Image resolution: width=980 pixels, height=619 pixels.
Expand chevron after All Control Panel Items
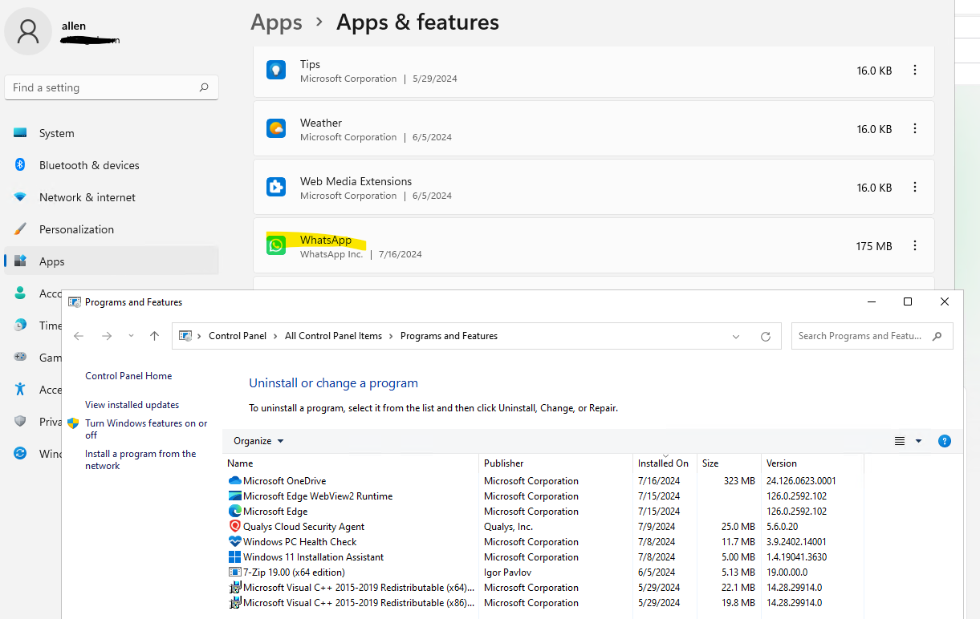tap(391, 336)
